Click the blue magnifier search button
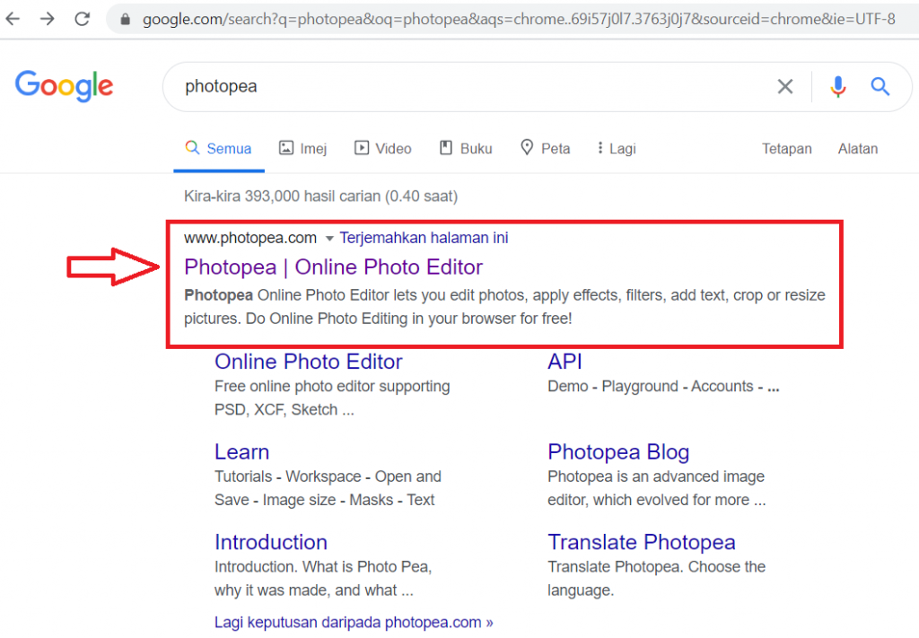Screen dimensions: 919x638 (880, 87)
